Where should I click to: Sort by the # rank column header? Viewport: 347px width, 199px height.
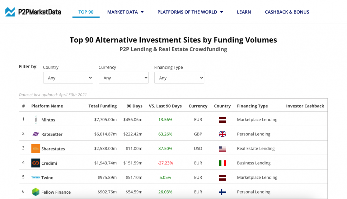pos(23,106)
